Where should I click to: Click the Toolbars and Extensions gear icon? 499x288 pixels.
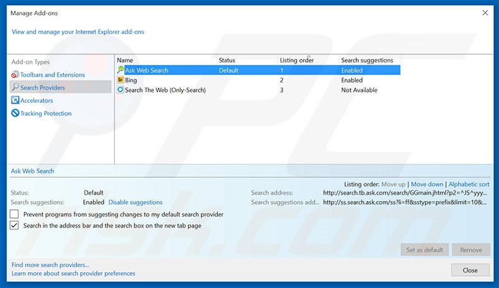(15, 74)
